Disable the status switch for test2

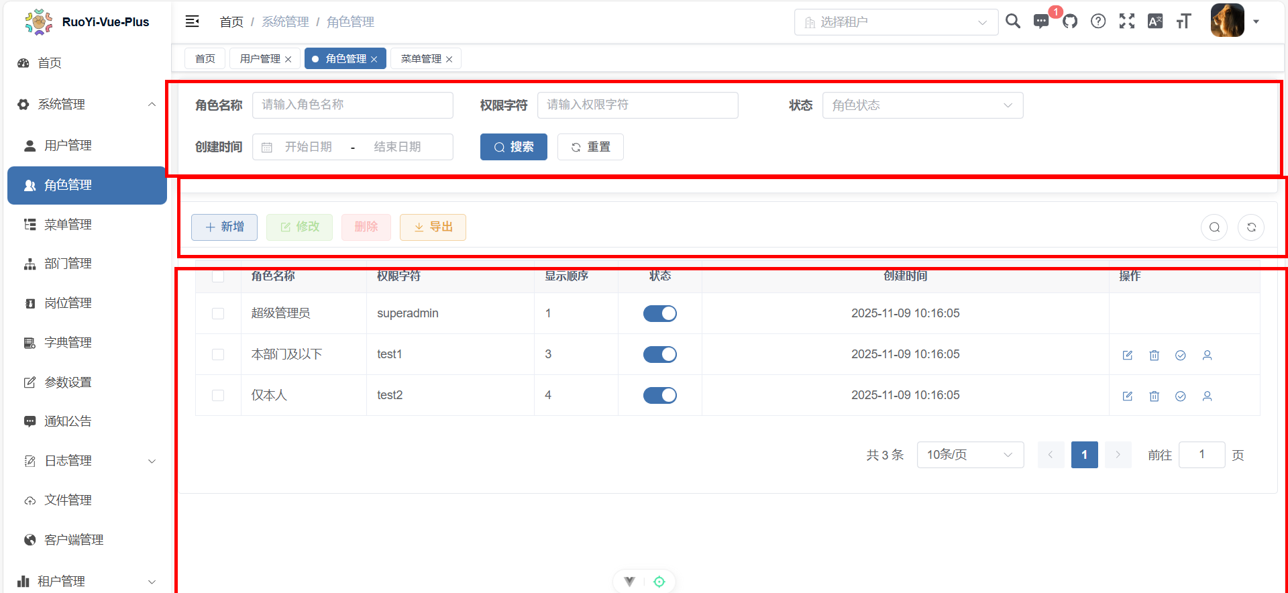[659, 395]
